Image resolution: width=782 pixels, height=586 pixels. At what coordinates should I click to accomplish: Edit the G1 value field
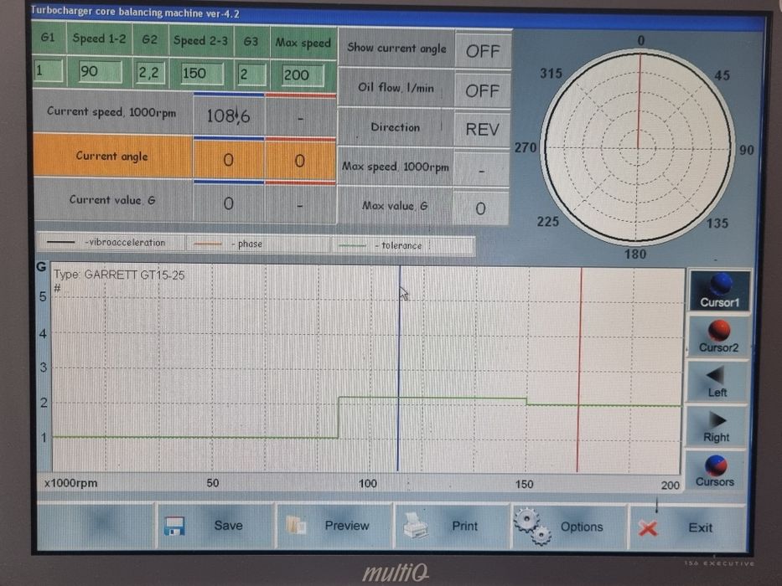pos(49,71)
